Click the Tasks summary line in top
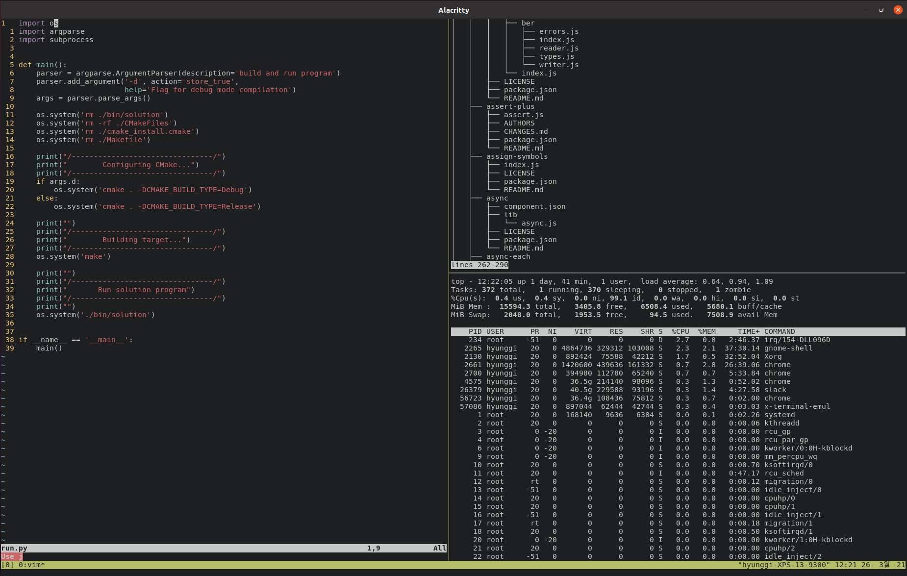The height and width of the screenshot is (576, 907). pos(601,290)
